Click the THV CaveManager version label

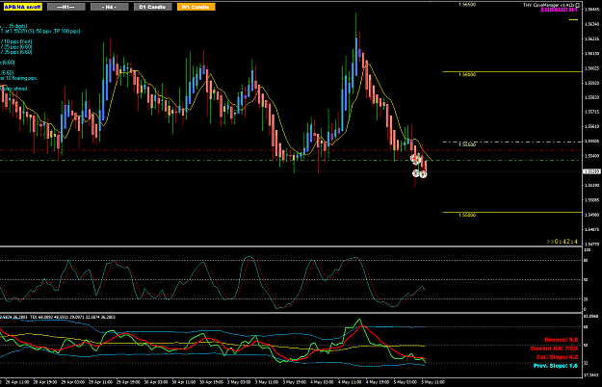[549, 5]
